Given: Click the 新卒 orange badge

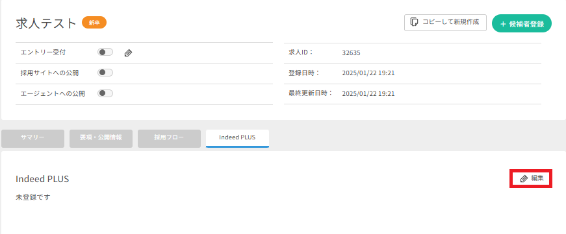Looking at the screenshot, I should (94, 23).
